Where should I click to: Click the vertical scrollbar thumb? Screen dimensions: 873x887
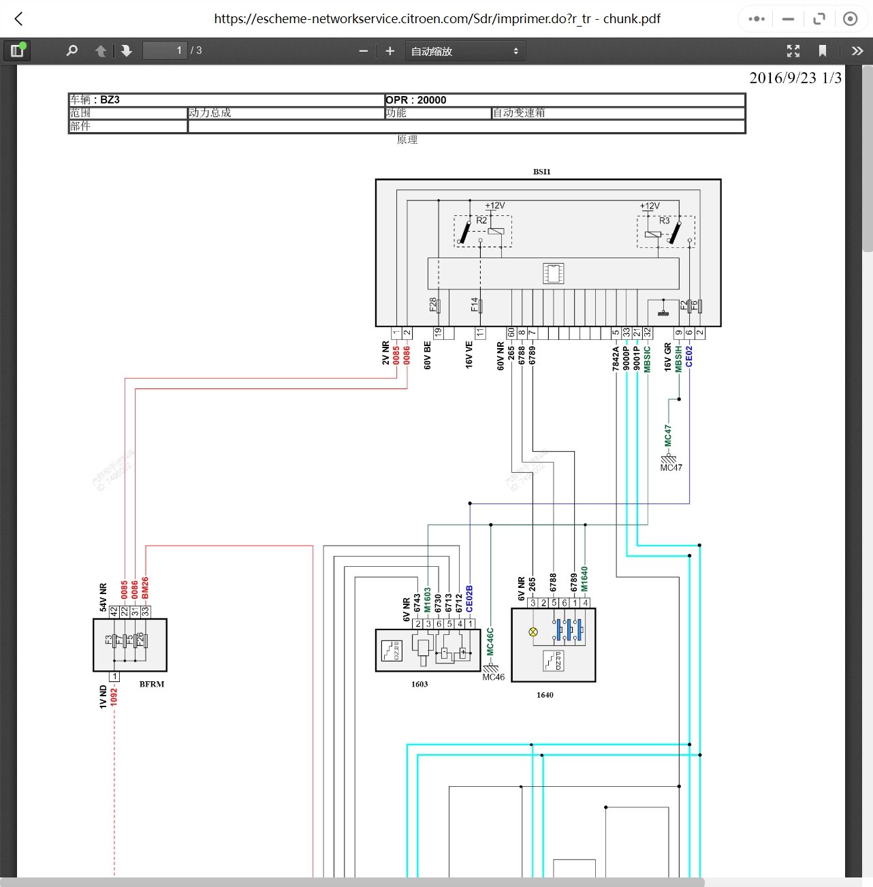coord(868,159)
